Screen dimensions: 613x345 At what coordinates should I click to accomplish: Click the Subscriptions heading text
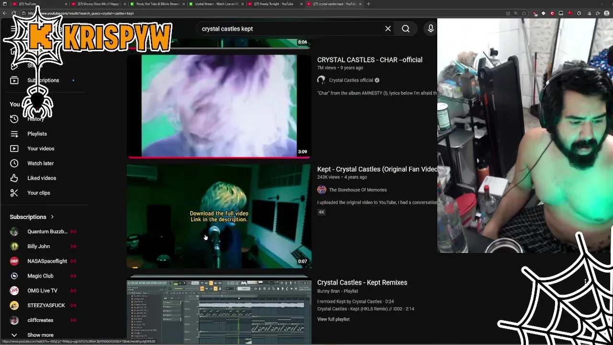28,217
